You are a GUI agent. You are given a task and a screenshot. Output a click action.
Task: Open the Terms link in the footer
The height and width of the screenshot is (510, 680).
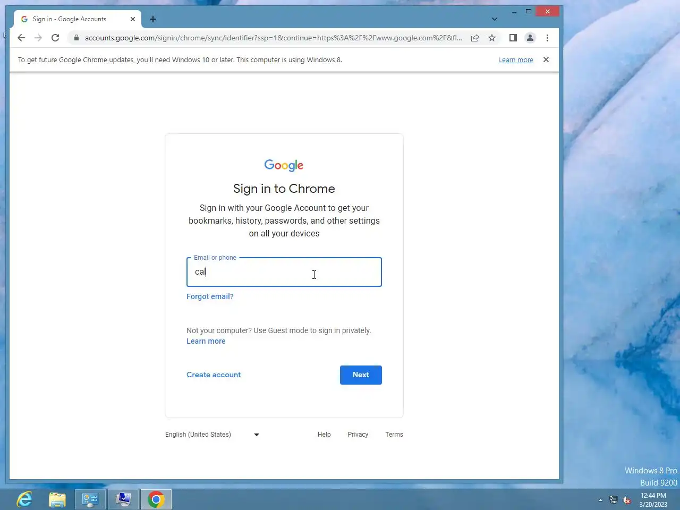click(x=394, y=435)
